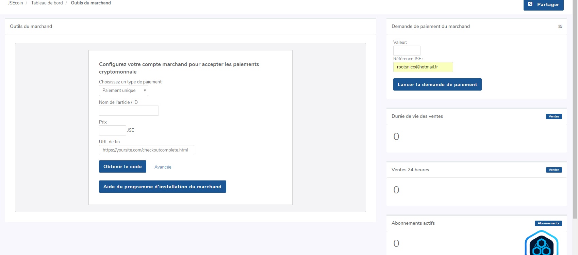Click the Valeur input box
The image size is (578, 255).
point(407,51)
